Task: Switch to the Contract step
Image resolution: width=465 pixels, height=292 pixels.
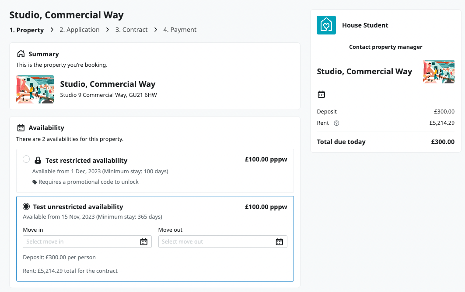Action: click(x=131, y=30)
